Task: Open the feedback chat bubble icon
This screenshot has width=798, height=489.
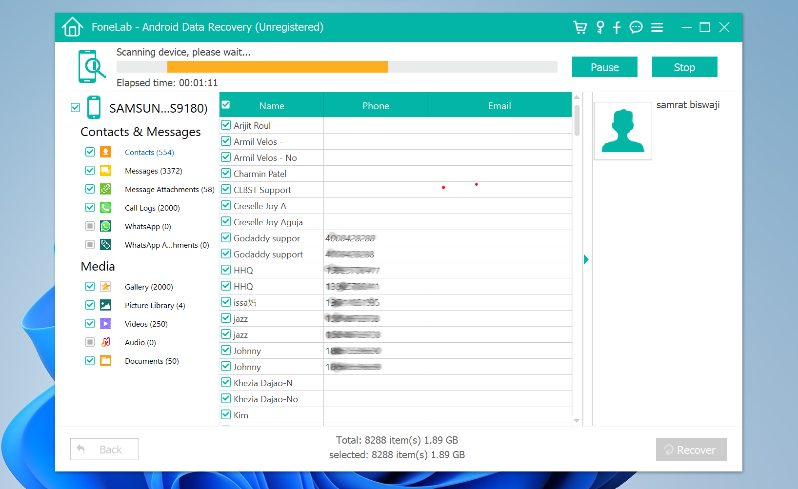Action: [x=636, y=27]
